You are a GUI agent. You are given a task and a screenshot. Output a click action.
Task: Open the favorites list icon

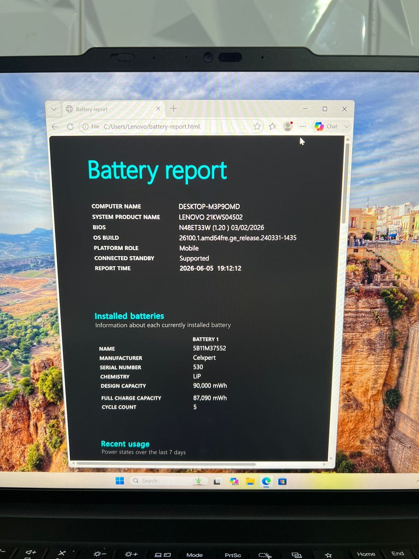272,126
